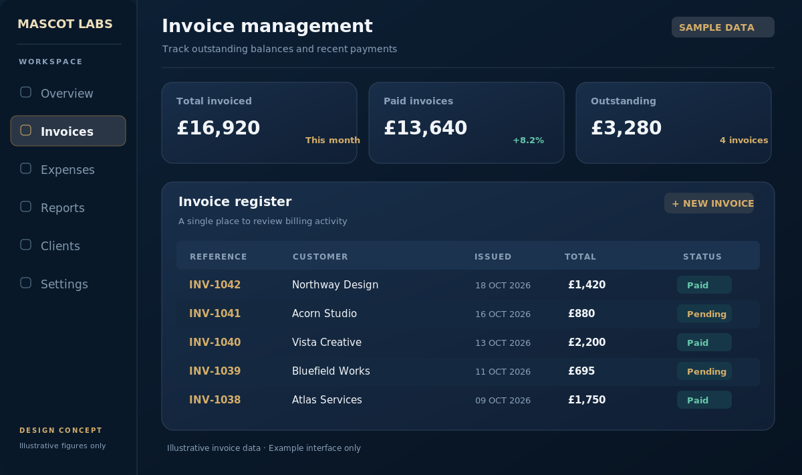802x475 pixels.
Task: Open the Clients label in the sidebar
Action: (x=60, y=246)
